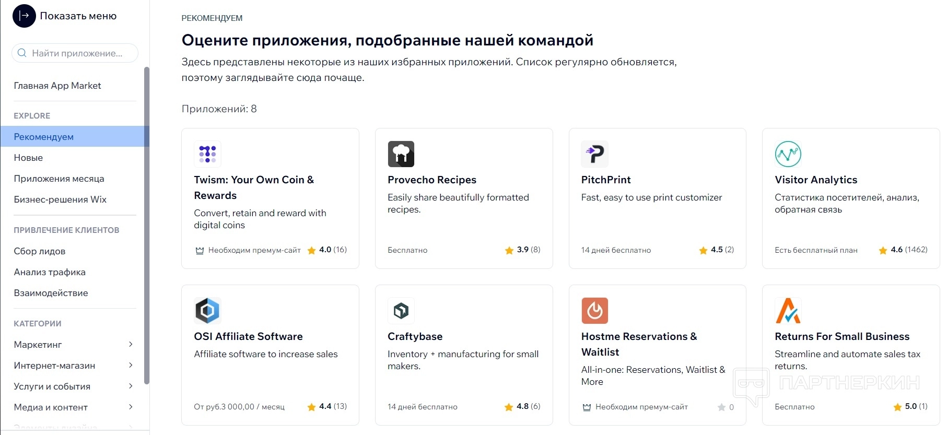Click the sidebar vertical scrollbar
The image size is (947, 435).
click(147, 225)
